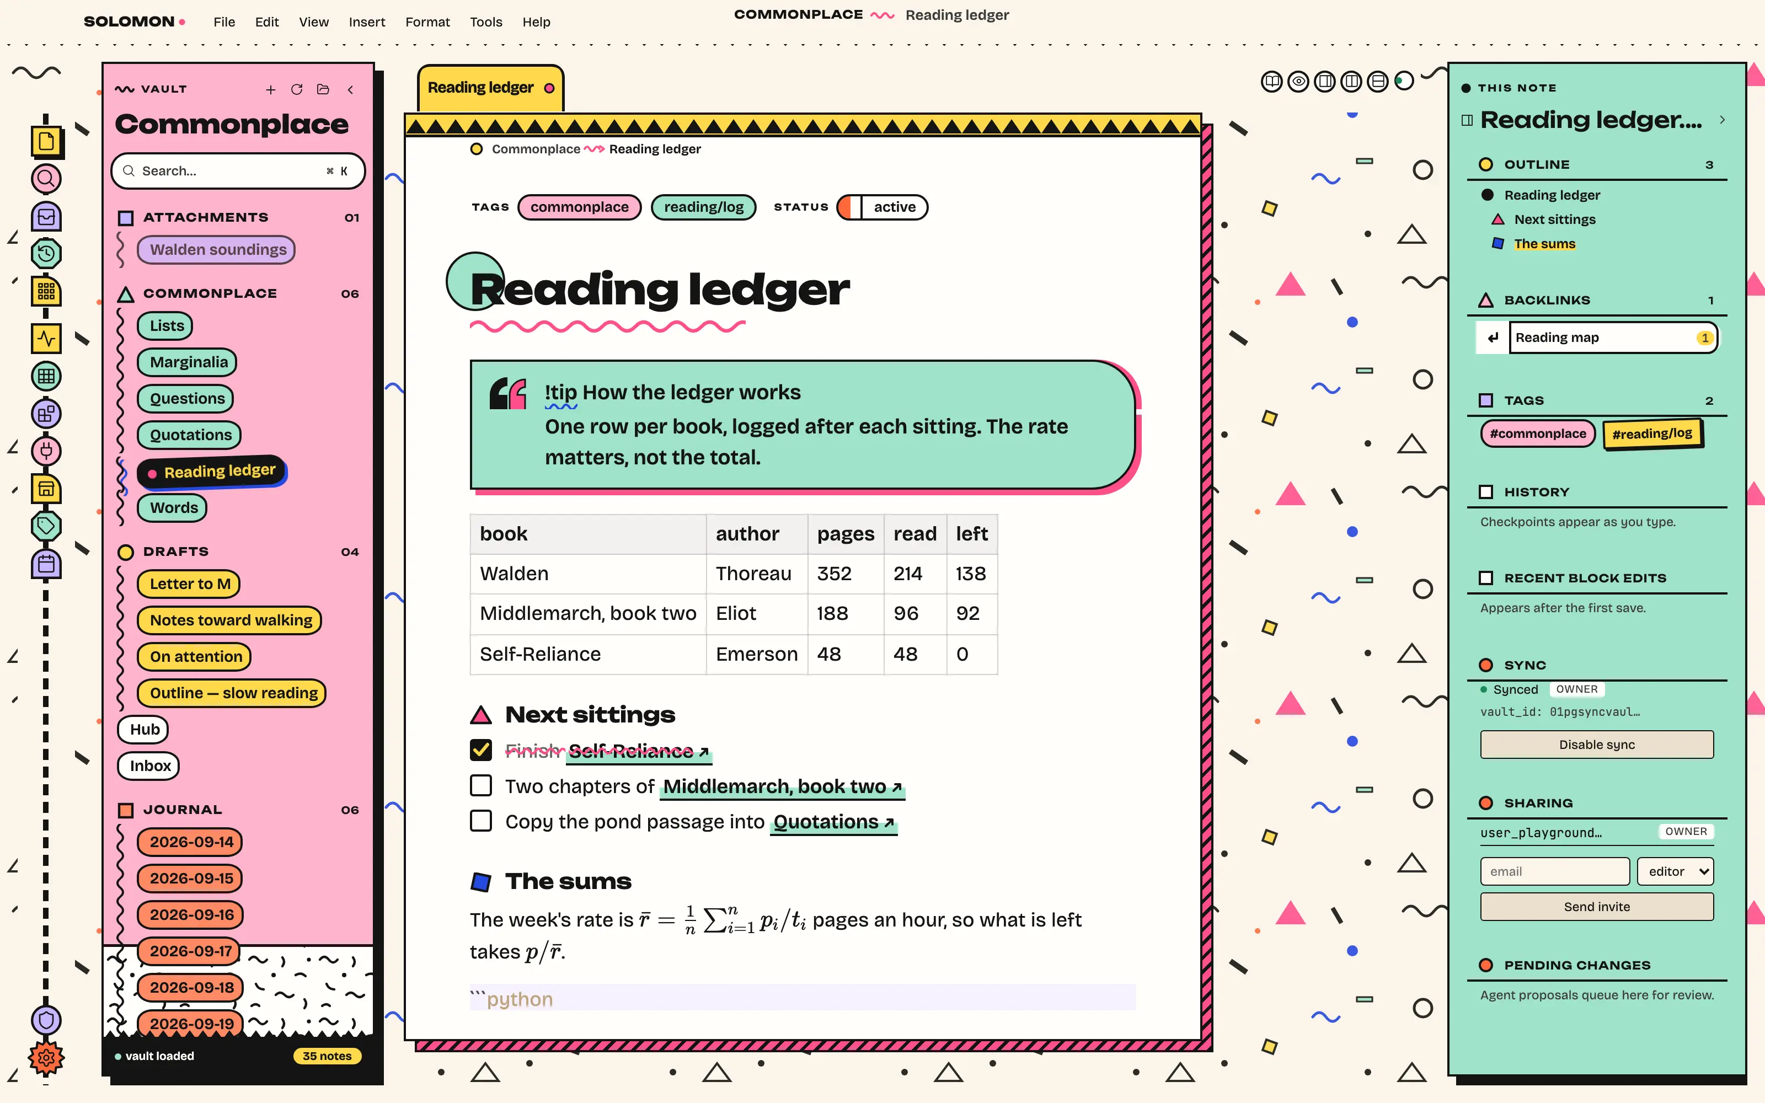1765x1103 pixels.
Task: Click the vault refresh icon
Action: (296, 89)
